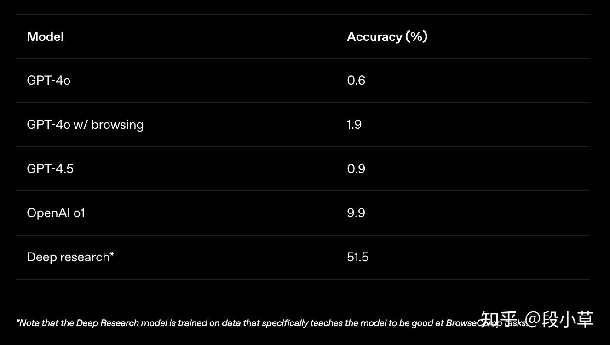Select the GPT-4o model name cell

click(x=49, y=80)
